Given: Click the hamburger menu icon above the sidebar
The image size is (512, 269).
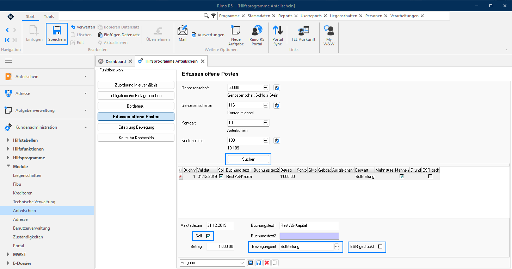Looking at the screenshot, I should pyautogui.click(x=8, y=61).
